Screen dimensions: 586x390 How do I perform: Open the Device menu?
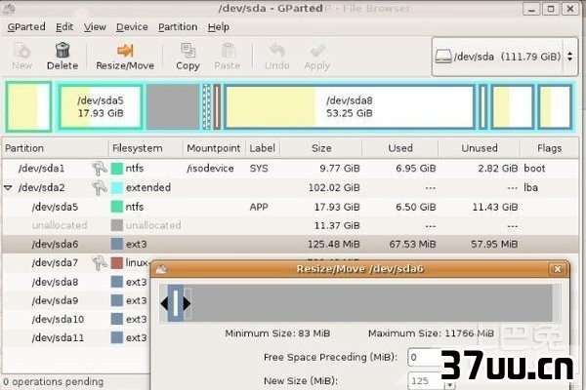coord(132,27)
